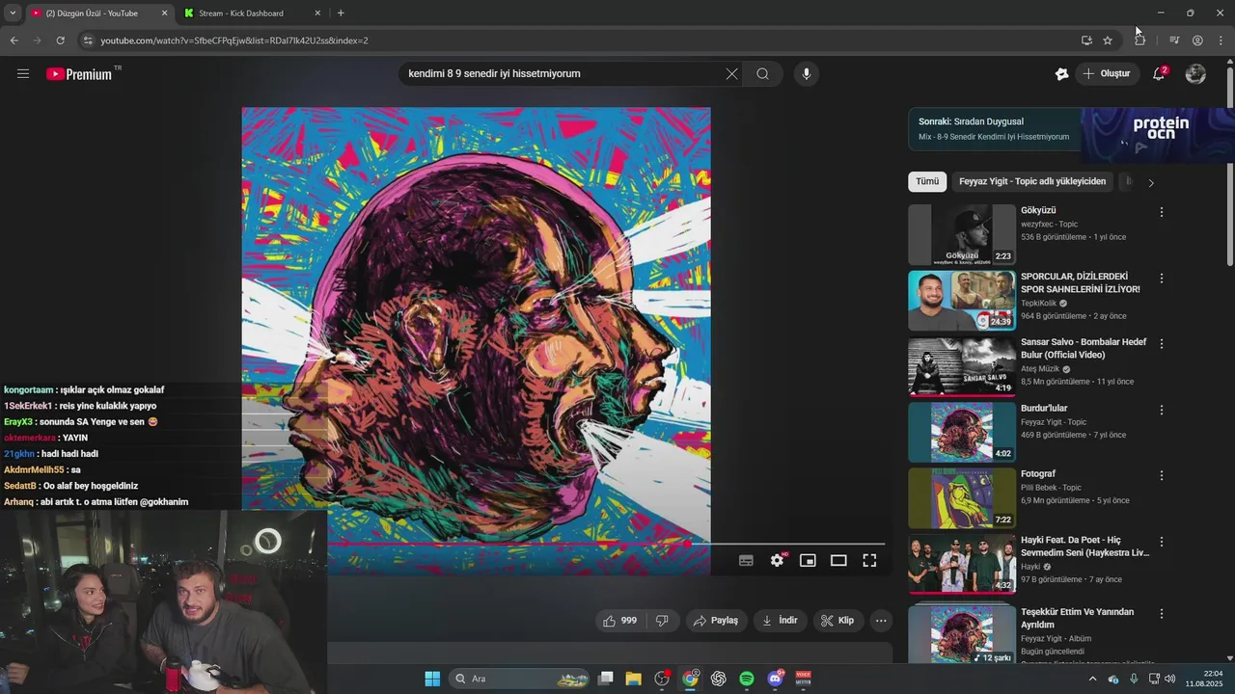
Task: Open Gökyüzü video thumbnail
Action: pos(962,235)
